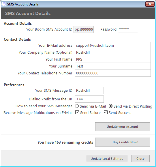
Task: Click the app icon in title bar
Action: click(4, 4)
